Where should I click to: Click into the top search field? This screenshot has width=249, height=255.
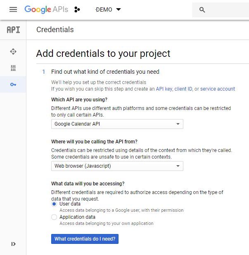coord(221,10)
